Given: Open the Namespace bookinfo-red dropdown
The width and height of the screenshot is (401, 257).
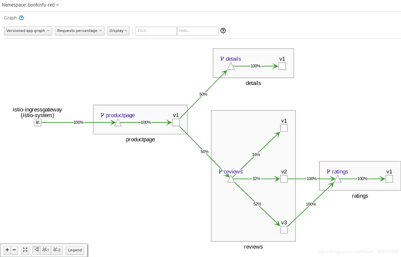Looking at the screenshot, I should [30, 5].
